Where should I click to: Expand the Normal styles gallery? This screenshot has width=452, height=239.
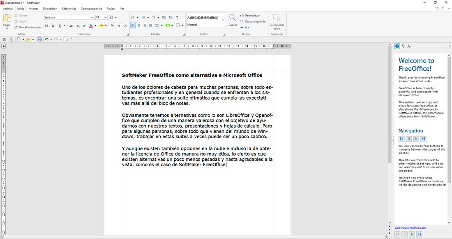223,20
